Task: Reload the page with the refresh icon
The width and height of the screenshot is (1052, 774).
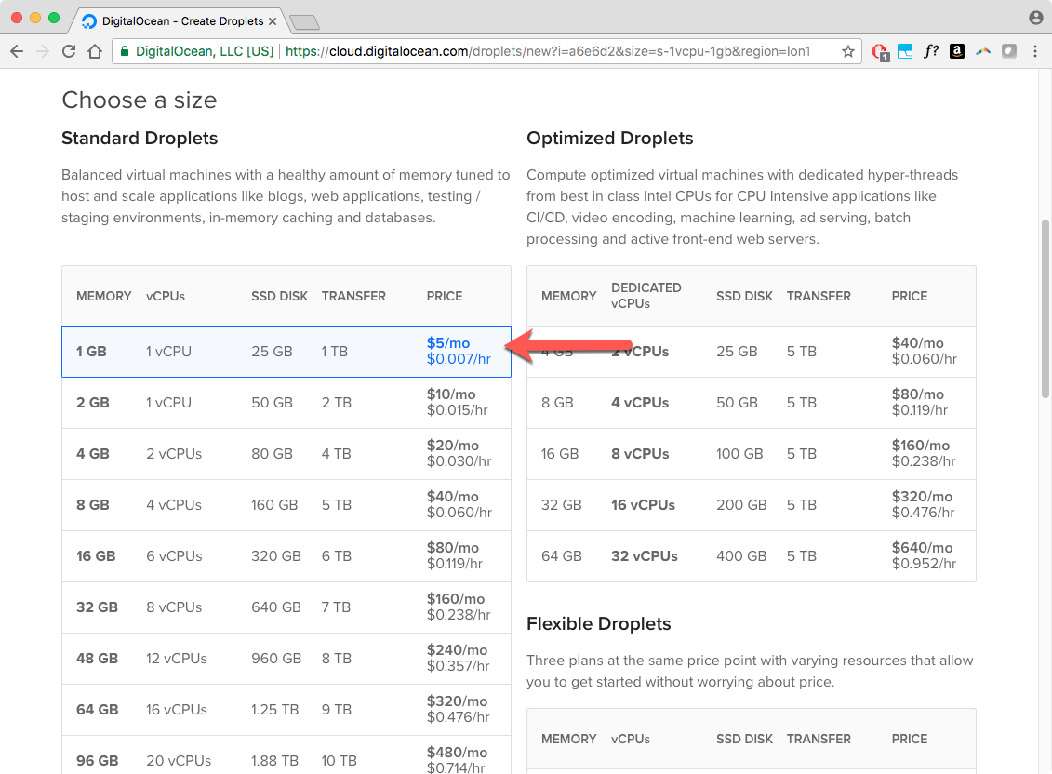Action: (69, 51)
